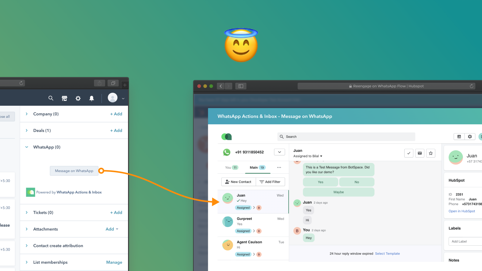
Task: Switch to the You conversations tab
Action: [x=228, y=168]
